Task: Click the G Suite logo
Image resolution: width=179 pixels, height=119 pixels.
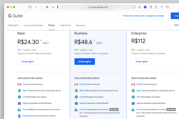Action: [15, 16]
